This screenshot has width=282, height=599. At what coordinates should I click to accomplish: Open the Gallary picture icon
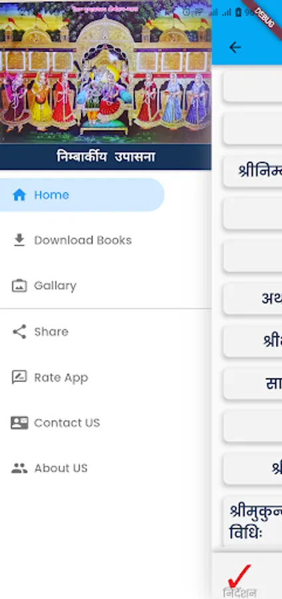(x=19, y=286)
